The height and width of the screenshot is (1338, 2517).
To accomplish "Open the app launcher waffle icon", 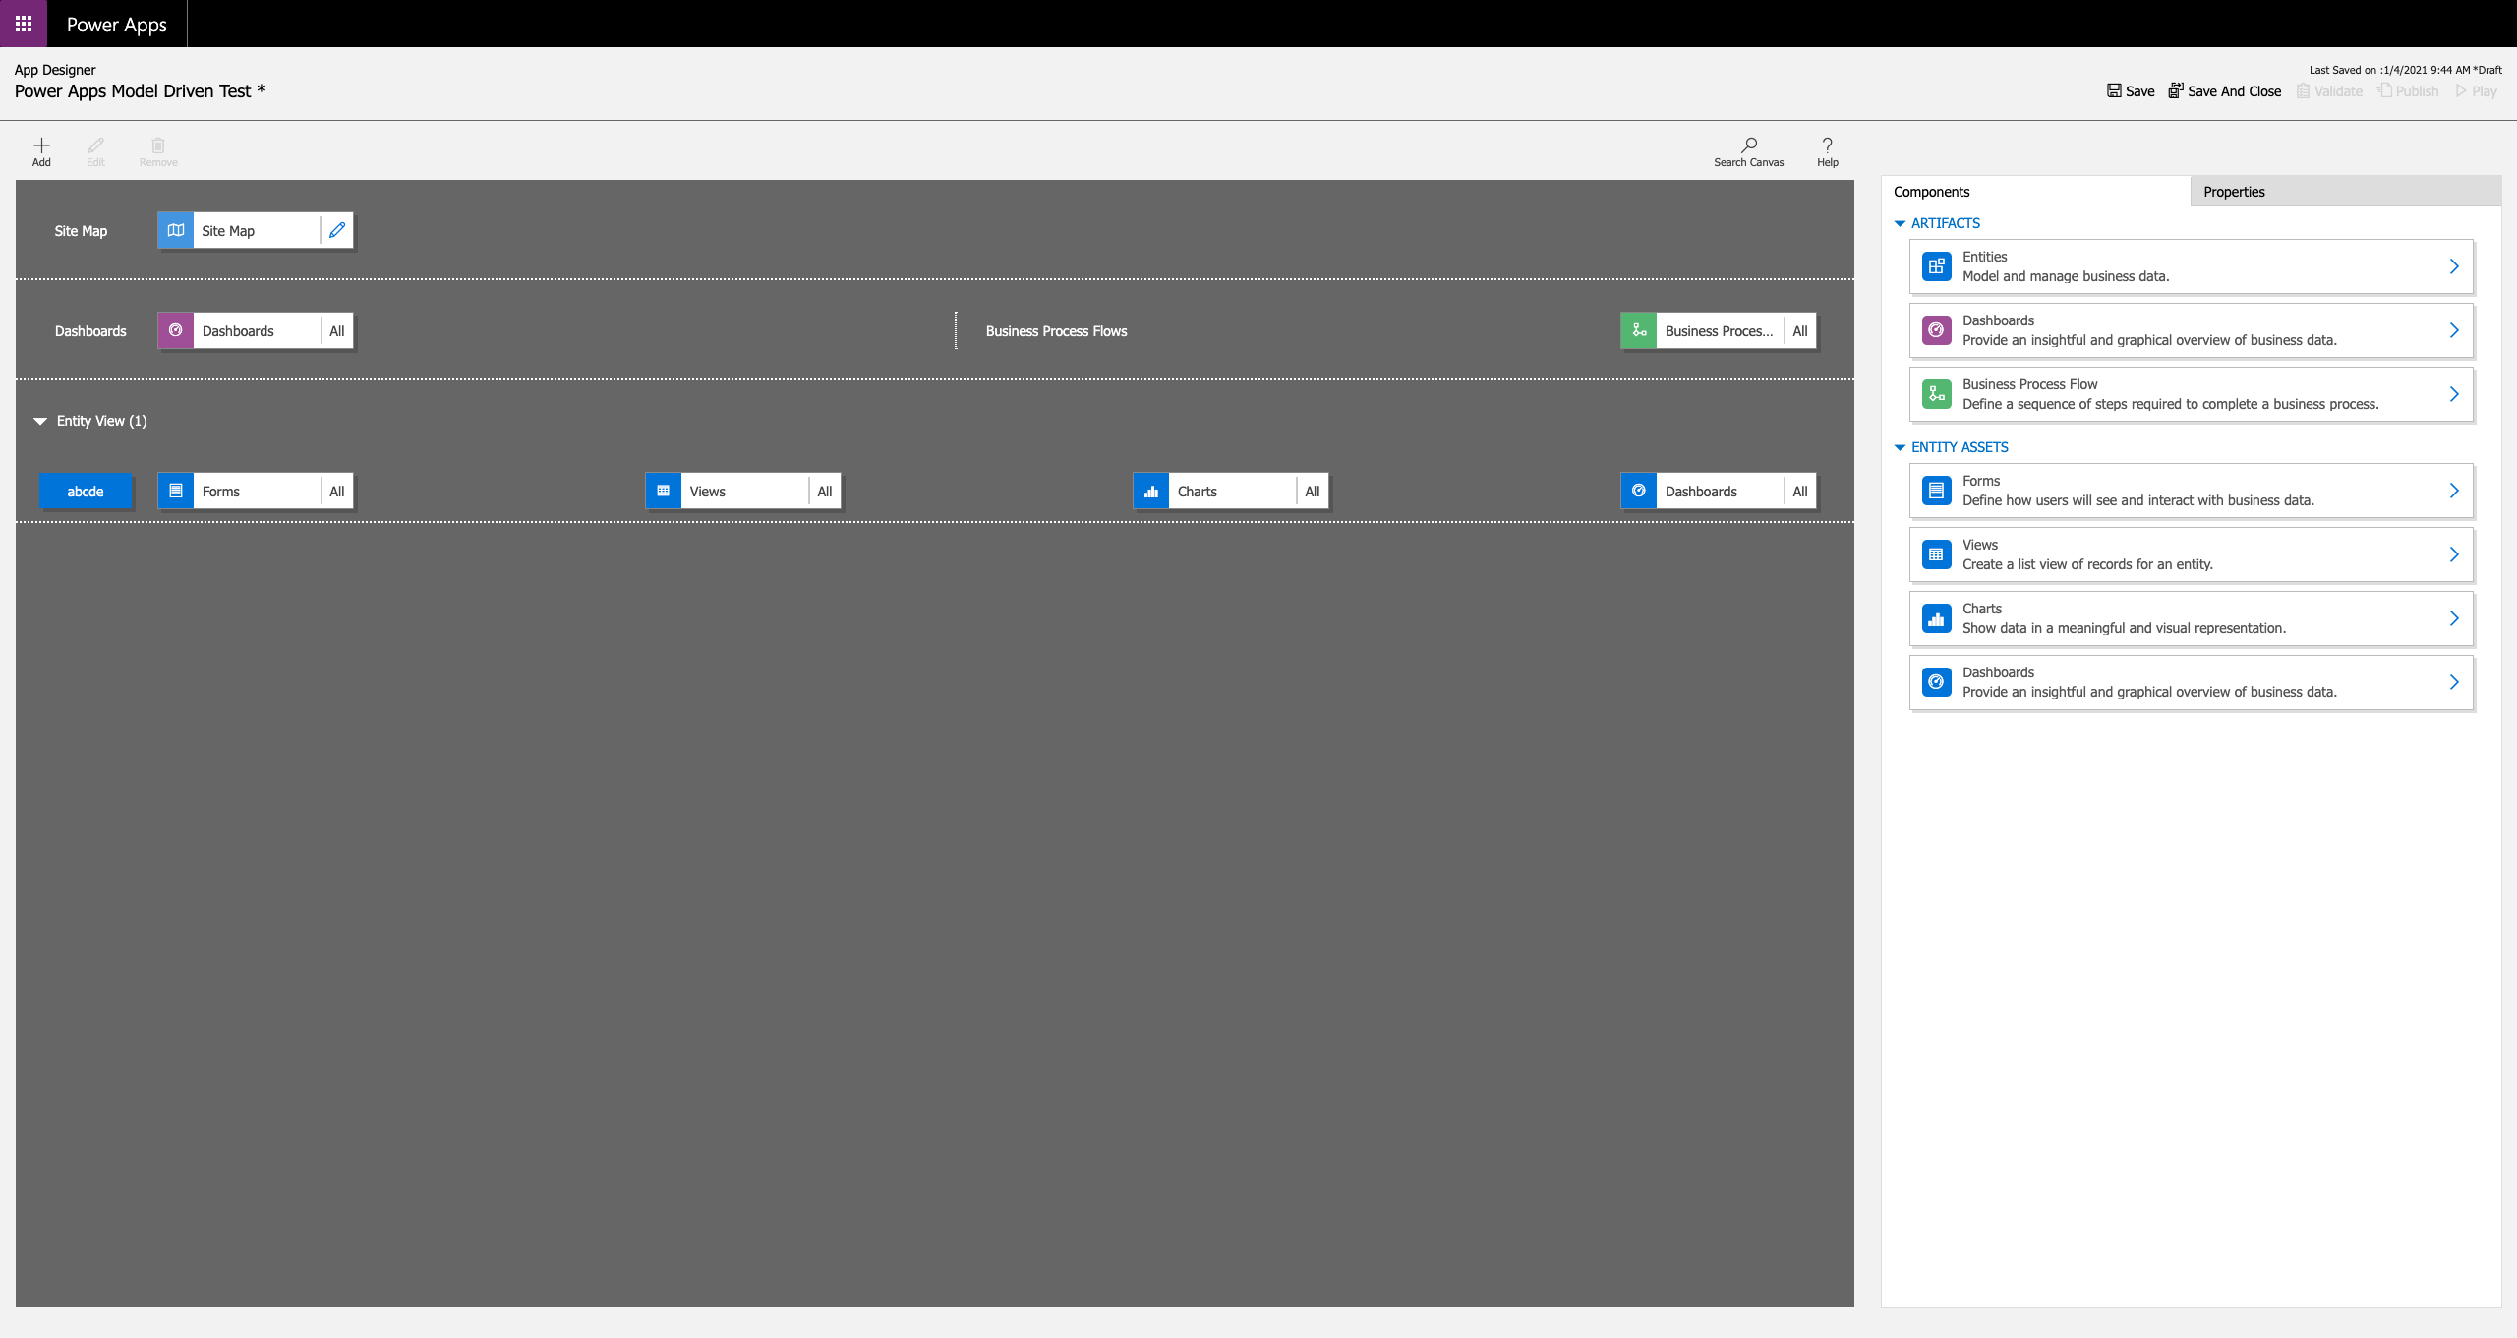I will point(24,23).
